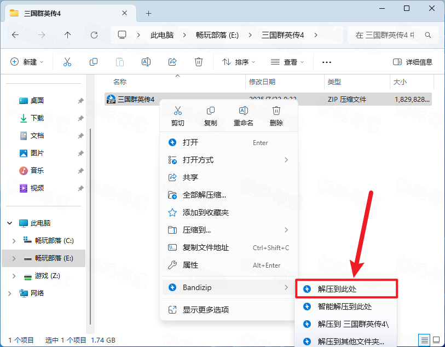This screenshot has height=347, width=445.
Task: Expand 畅玩部落 (C:) in the tree
Action: click(14, 241)
